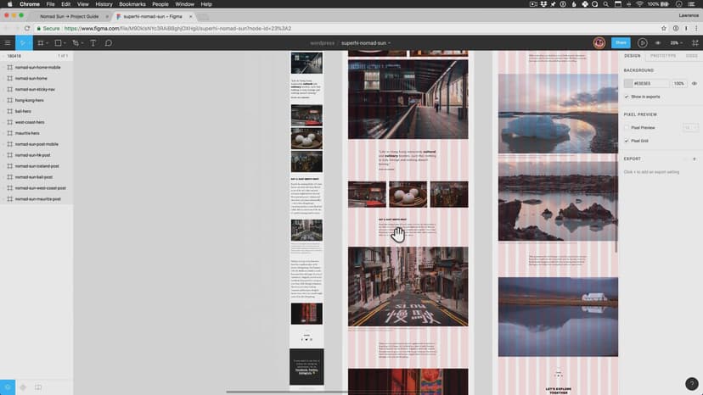Screen dimensions: 703x395
Task: Select the Move tool in toolbar
Action: (23, 42)
